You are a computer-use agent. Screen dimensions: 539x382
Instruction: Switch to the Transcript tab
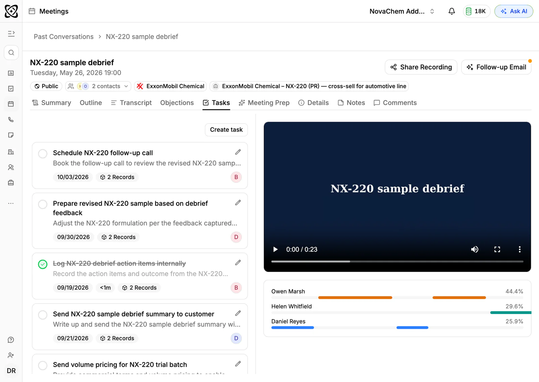pos(131,103)
